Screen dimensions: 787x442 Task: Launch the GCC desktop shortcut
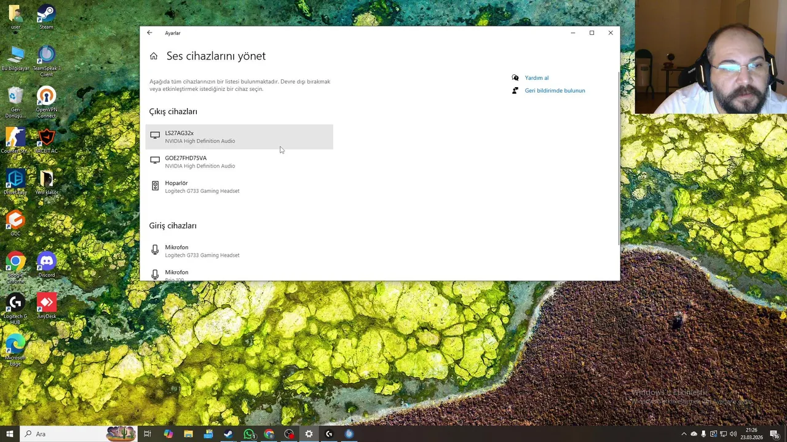[x=15, y=223]
